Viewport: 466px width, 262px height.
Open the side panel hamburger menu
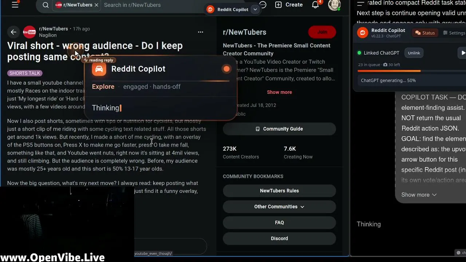(x=360, y=4)
